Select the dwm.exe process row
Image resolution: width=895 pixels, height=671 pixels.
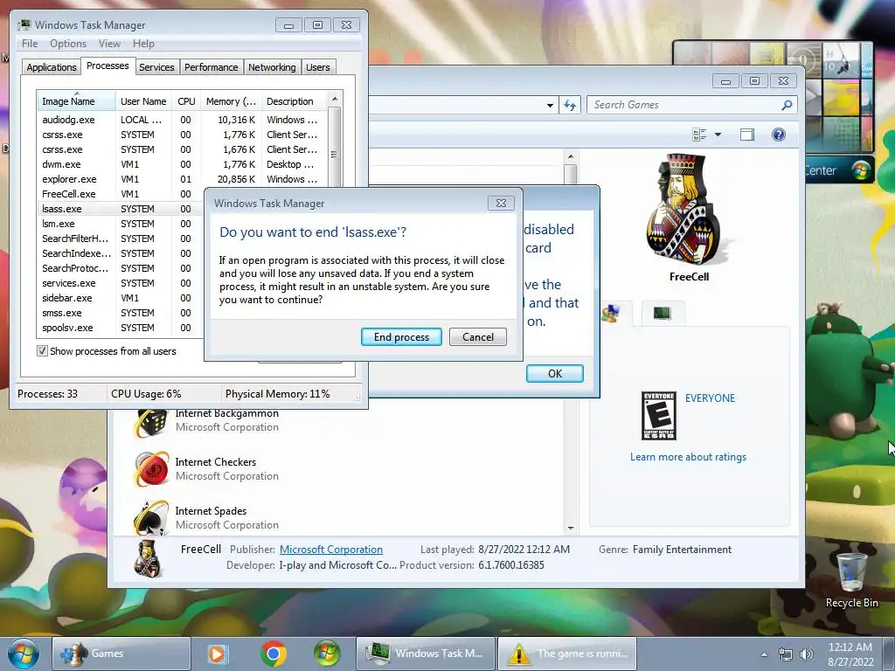tap(182, 164)
